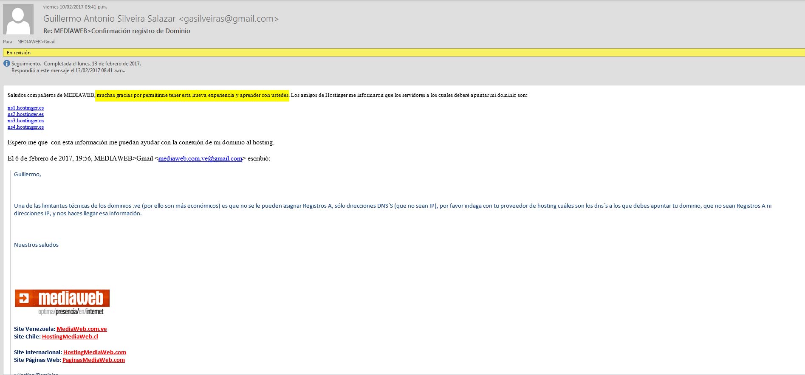
Task: Click the 'Espero me que con esta información' paragraph
Action: click(x=141, y=142)
